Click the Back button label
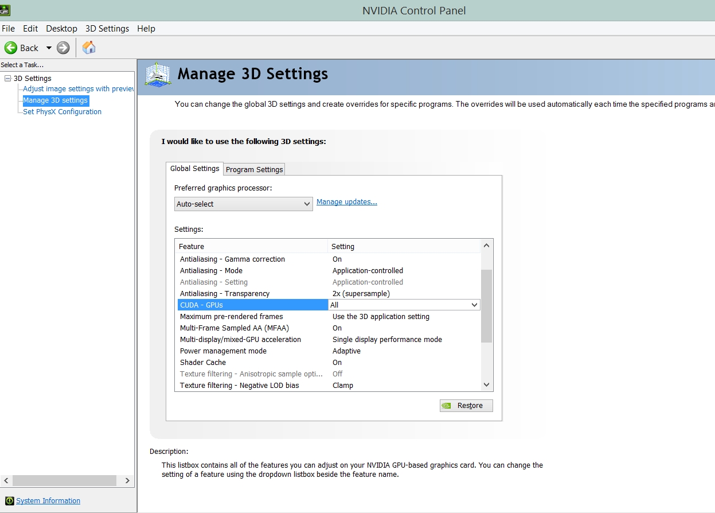The width and height of the screenshot is (715, 513). point(29,48)
